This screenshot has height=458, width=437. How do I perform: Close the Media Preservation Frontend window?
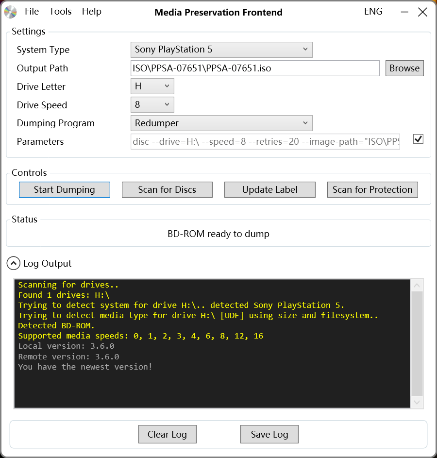click(x=422, y=12)
